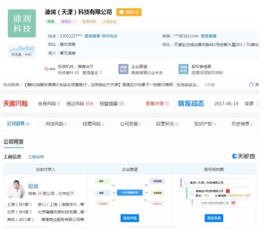Viewport: 268px width, 230px height.
Task: Click red badge icon beside 滴滴出行科技有限公司
Action: pyautogui.click(x=228, y=191)
